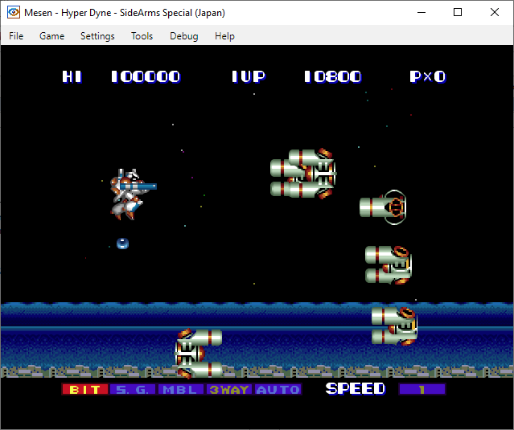Click the HI score value 100000
Screen dimensions: 514x430
146,77
